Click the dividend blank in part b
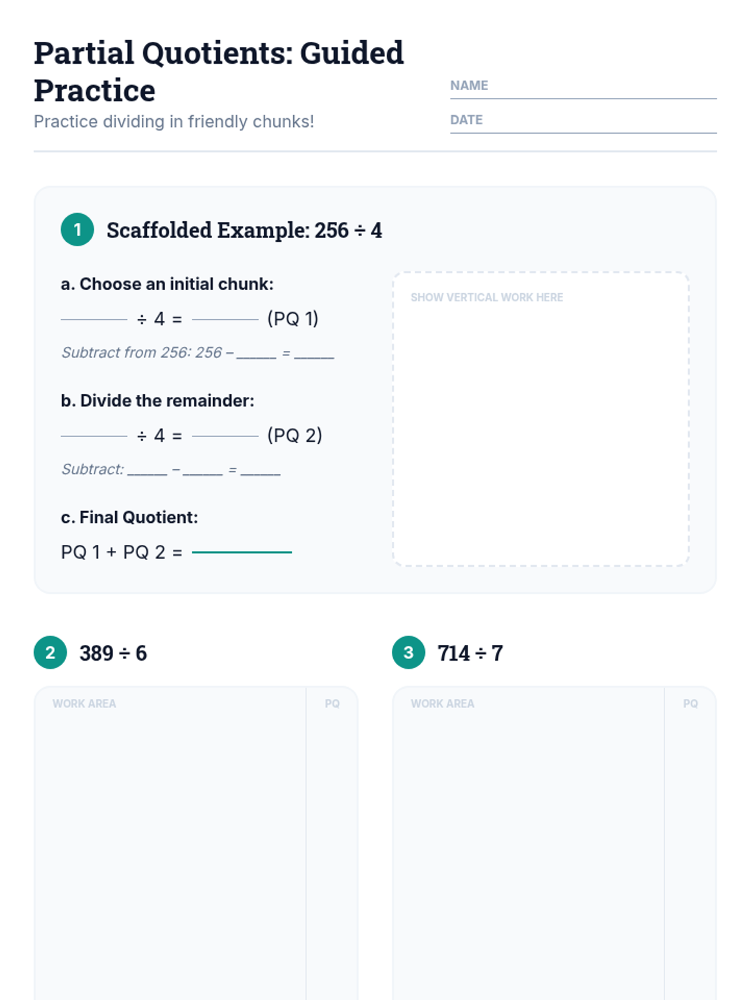Image resolution: width=750 pixels, height=1000 pixels. click(x=94, y=435)
